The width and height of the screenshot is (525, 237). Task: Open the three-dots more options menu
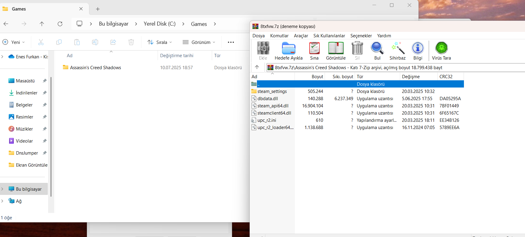point(231,42)
